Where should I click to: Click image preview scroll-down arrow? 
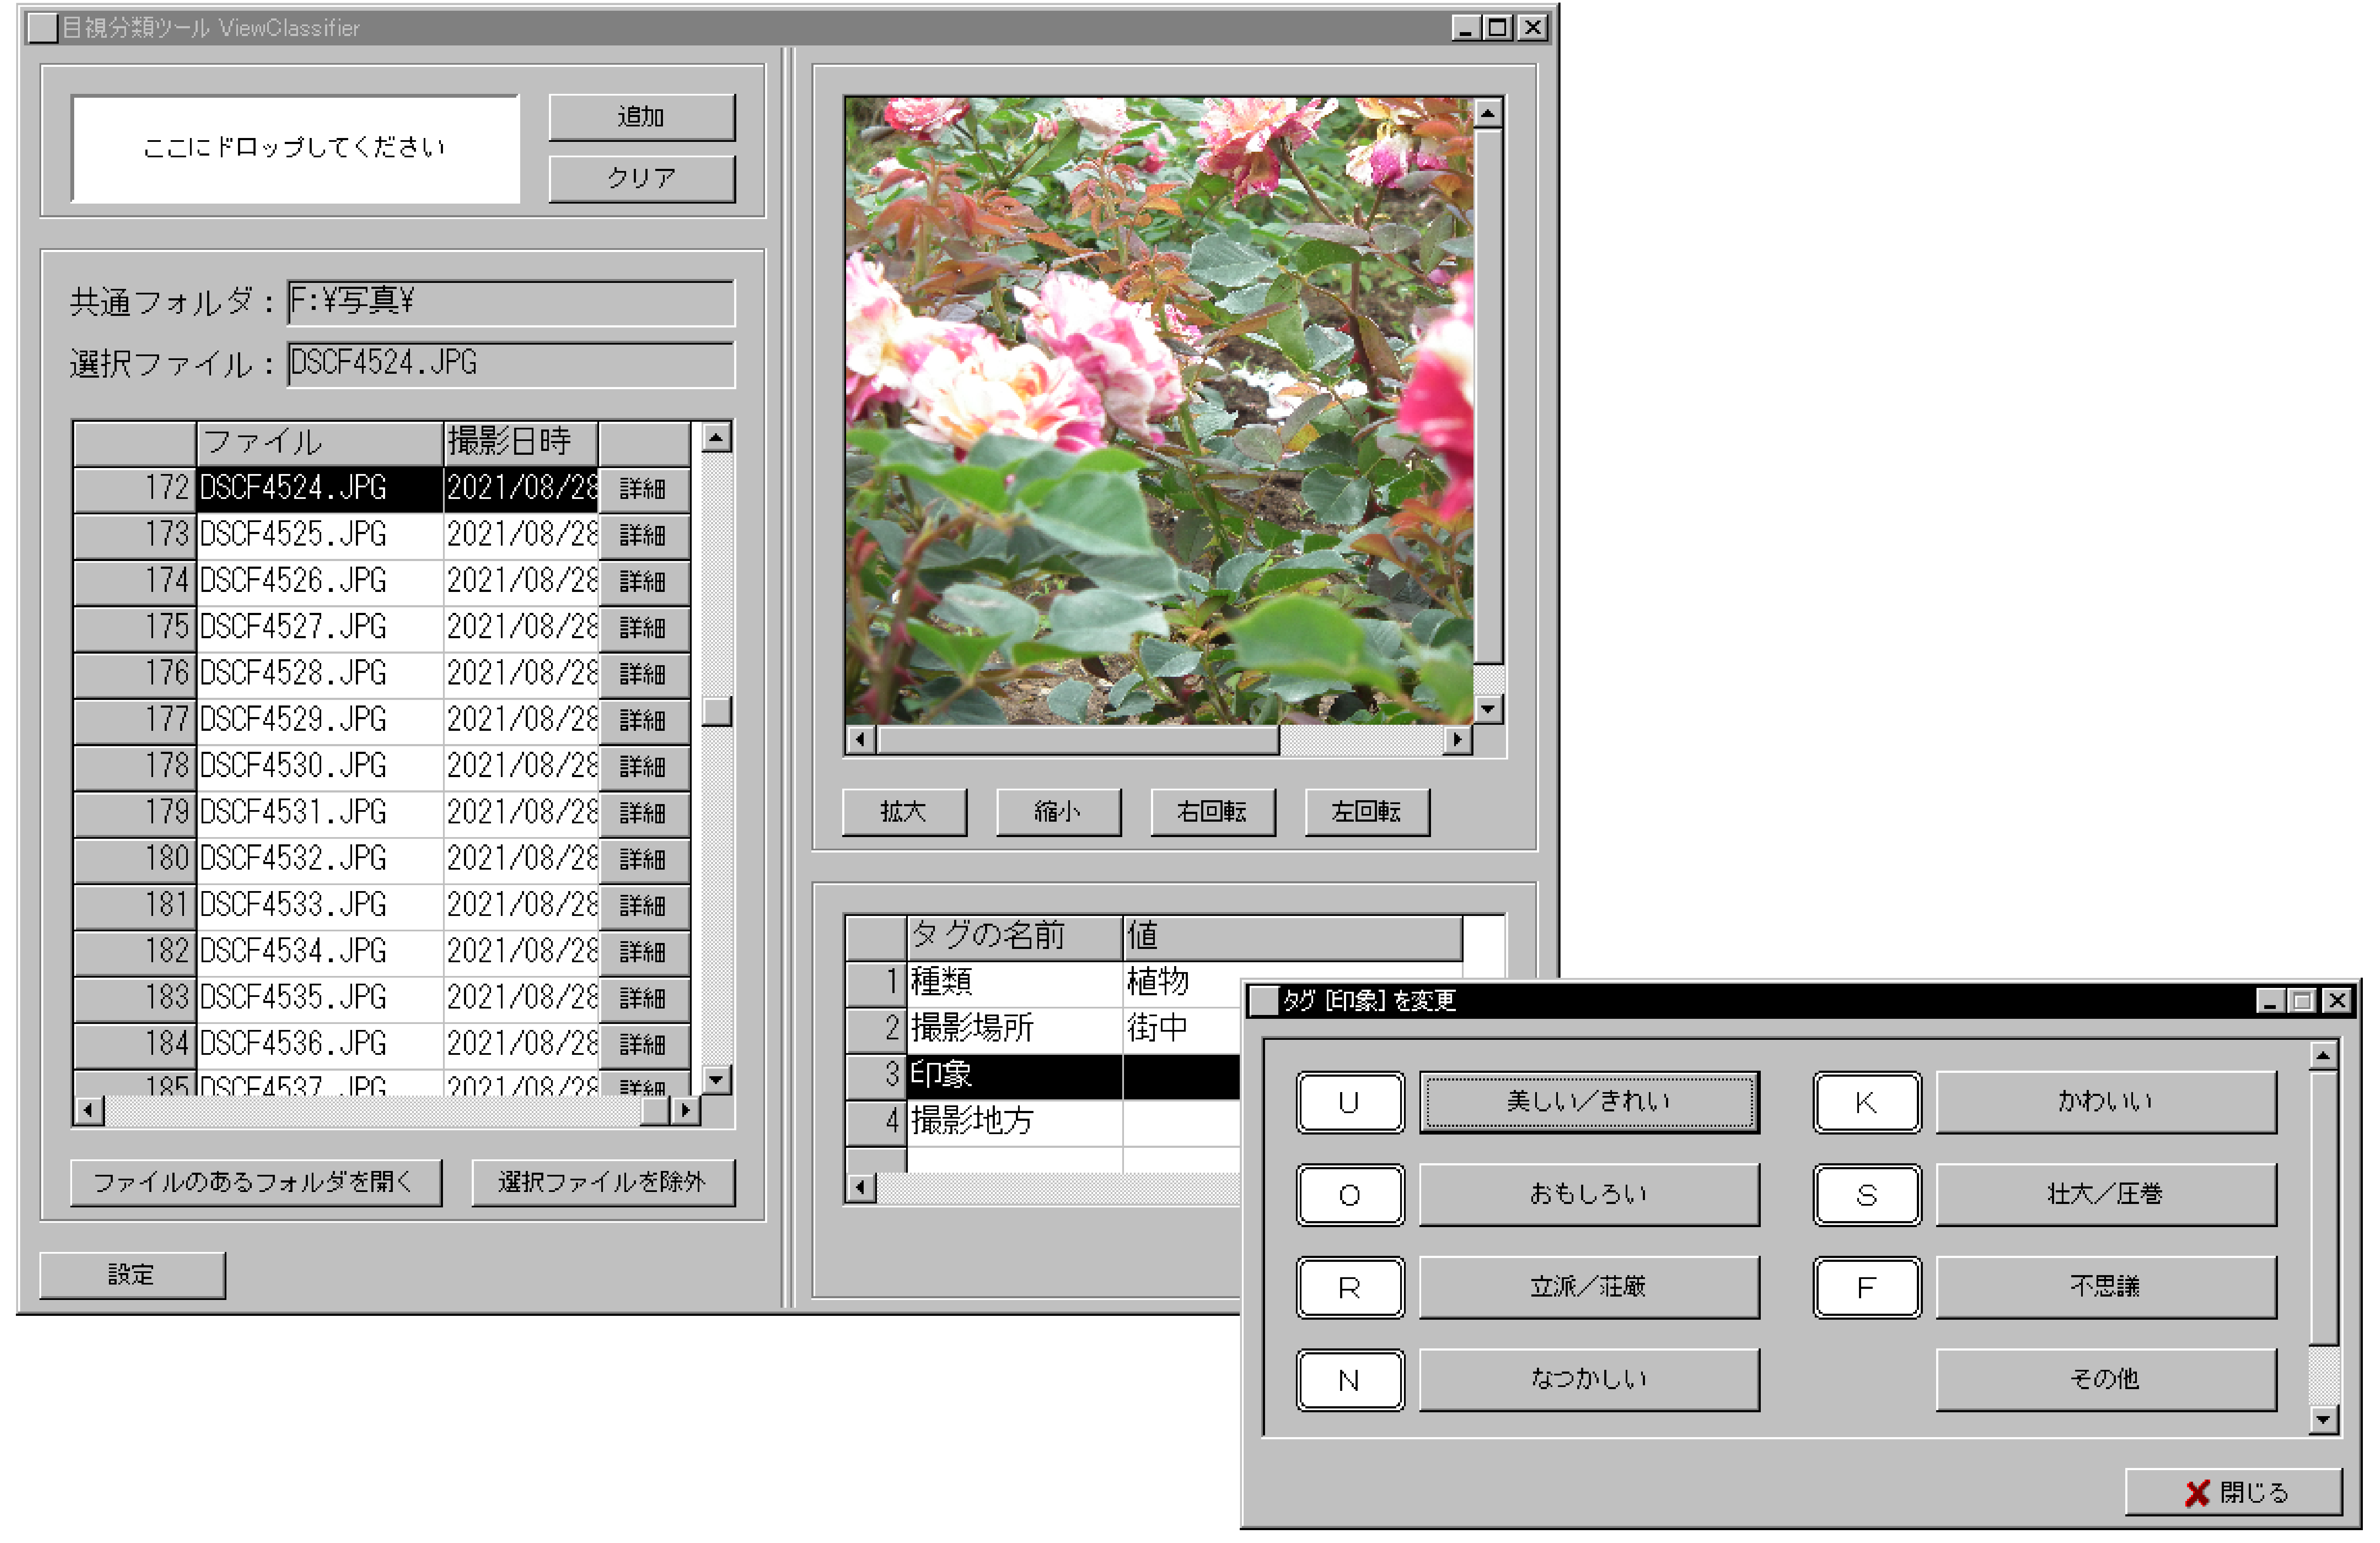point(1489,709)
